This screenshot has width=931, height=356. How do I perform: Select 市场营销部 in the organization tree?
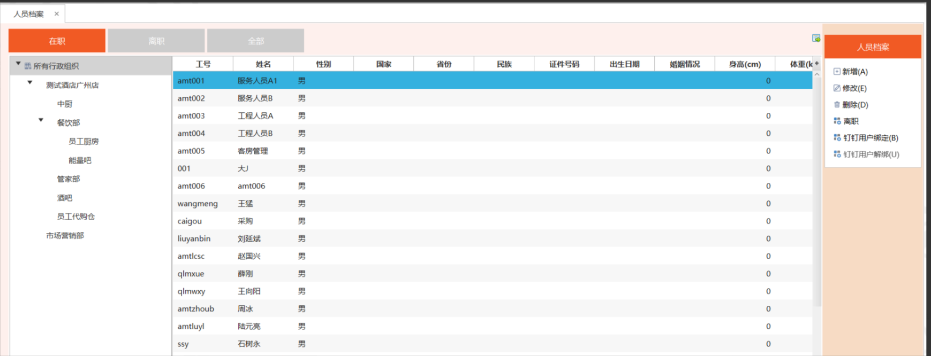point(65,236)
